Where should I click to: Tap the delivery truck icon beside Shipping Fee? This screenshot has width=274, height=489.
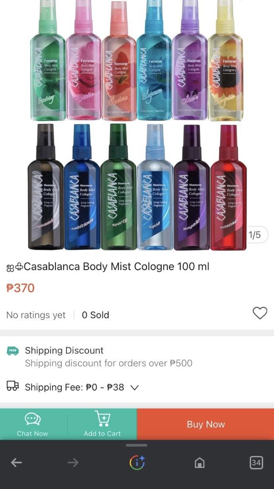[x=13, y=386]
